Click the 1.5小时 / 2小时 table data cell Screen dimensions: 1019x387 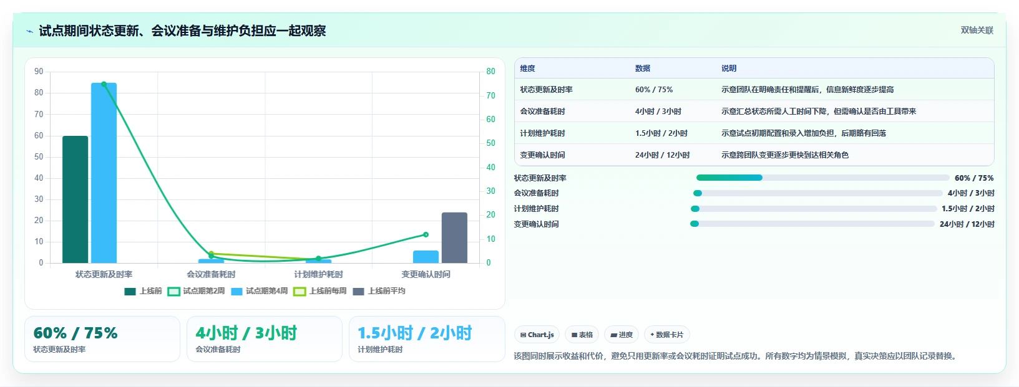pyautogui.click(x=661, y=133)
